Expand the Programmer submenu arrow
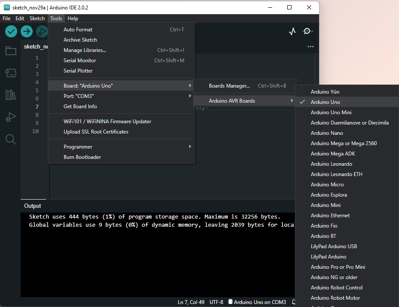Image resolution: width=399 pixels, height=307 pixels. coord(190,147)
